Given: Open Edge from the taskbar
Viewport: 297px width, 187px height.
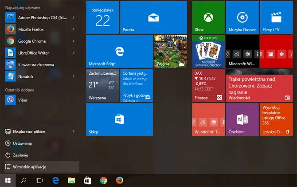Looking at the screenshot, I should tap(55, 180).
